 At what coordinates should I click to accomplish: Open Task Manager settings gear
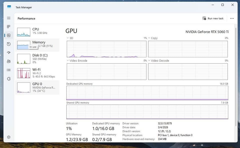9,137
